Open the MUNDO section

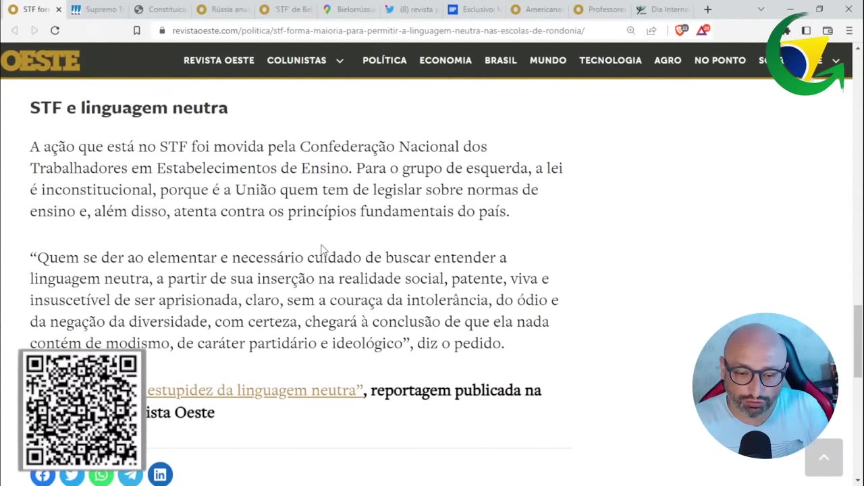coord(548,60)
